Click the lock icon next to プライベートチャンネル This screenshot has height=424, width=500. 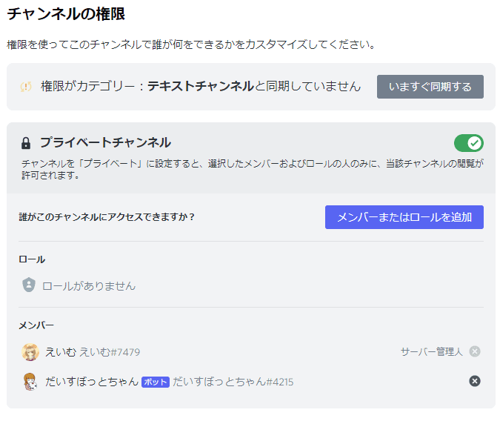click(x=26, y=143)
